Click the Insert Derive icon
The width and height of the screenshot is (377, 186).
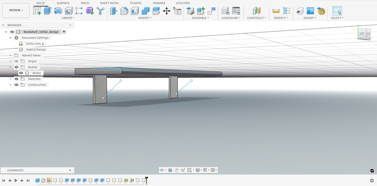click(x=300, y=11)
